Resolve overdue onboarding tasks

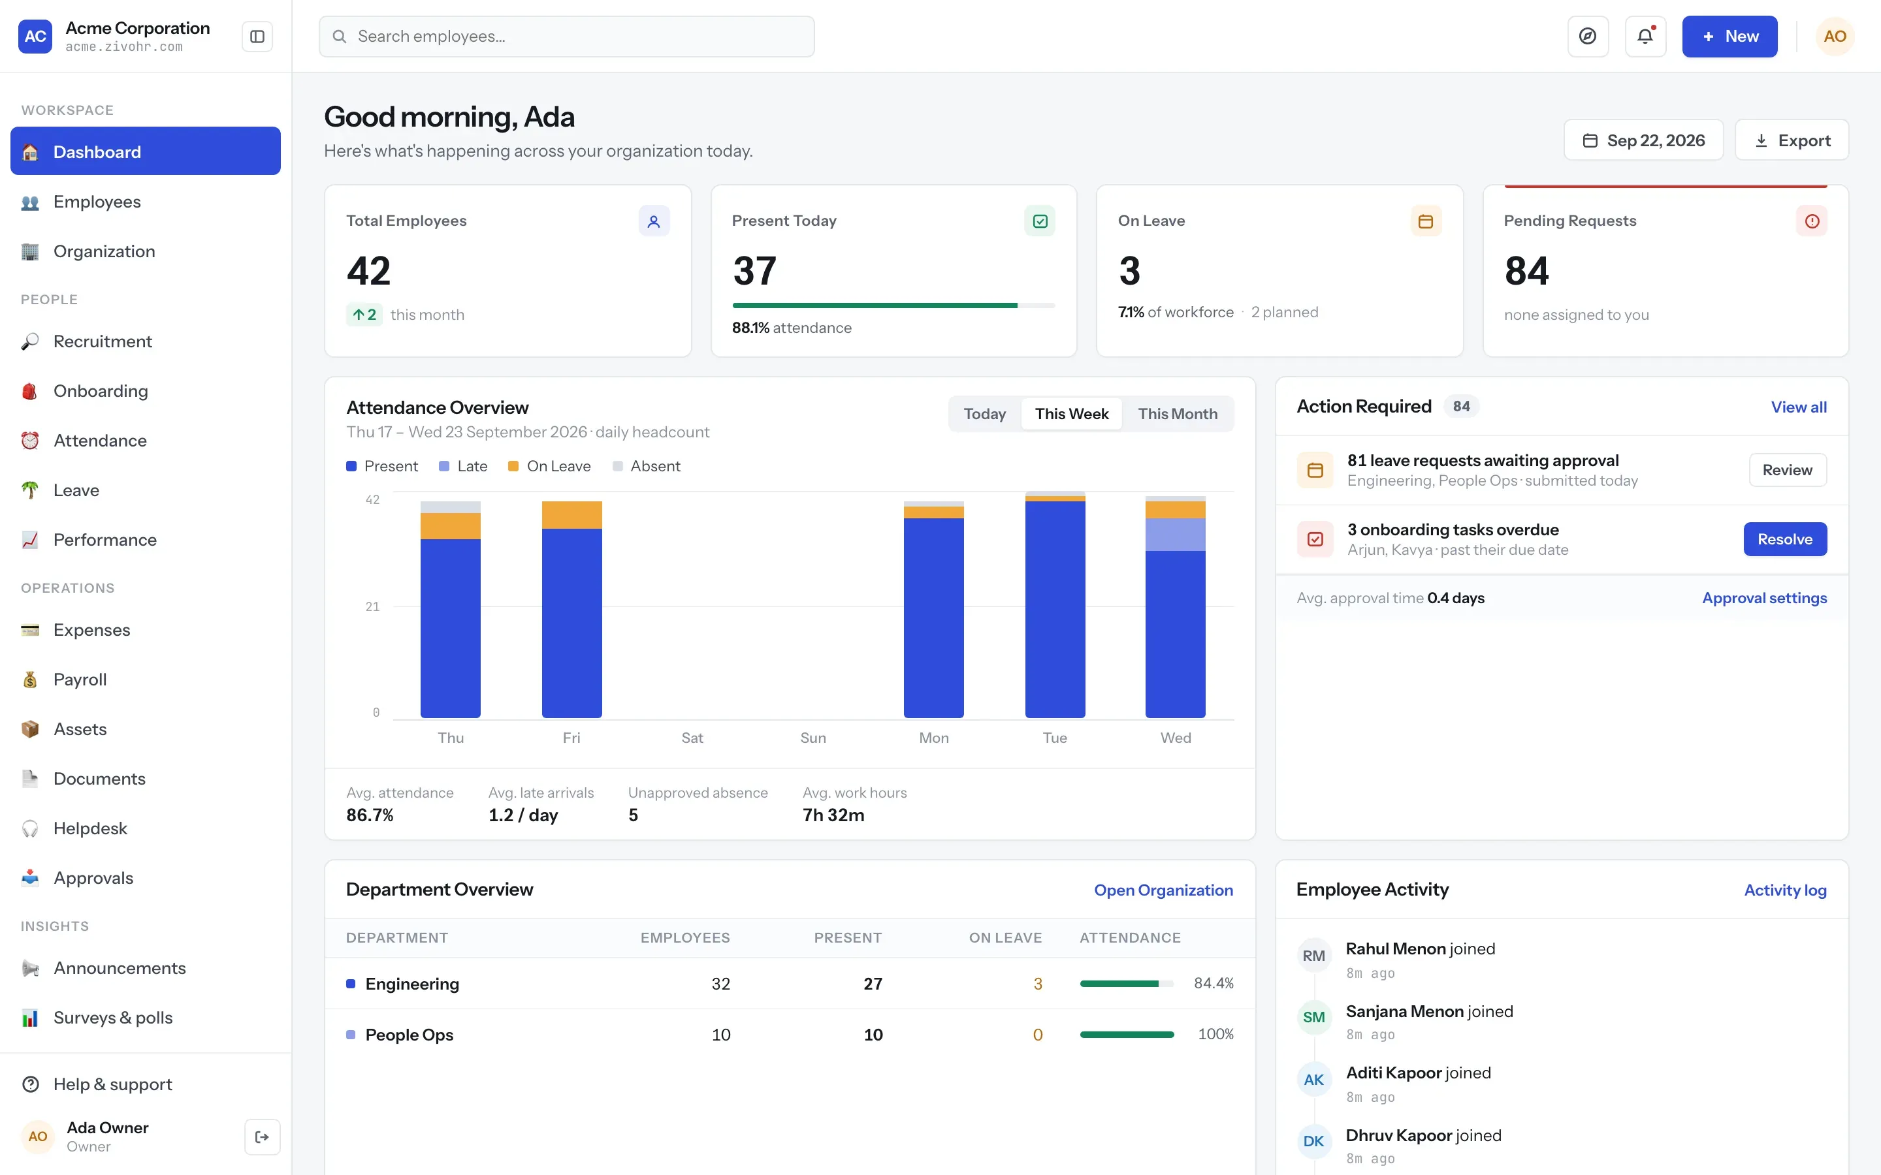coord(1784,539)
